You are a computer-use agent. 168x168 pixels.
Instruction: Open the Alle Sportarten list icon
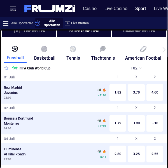[x=6, y=23]
